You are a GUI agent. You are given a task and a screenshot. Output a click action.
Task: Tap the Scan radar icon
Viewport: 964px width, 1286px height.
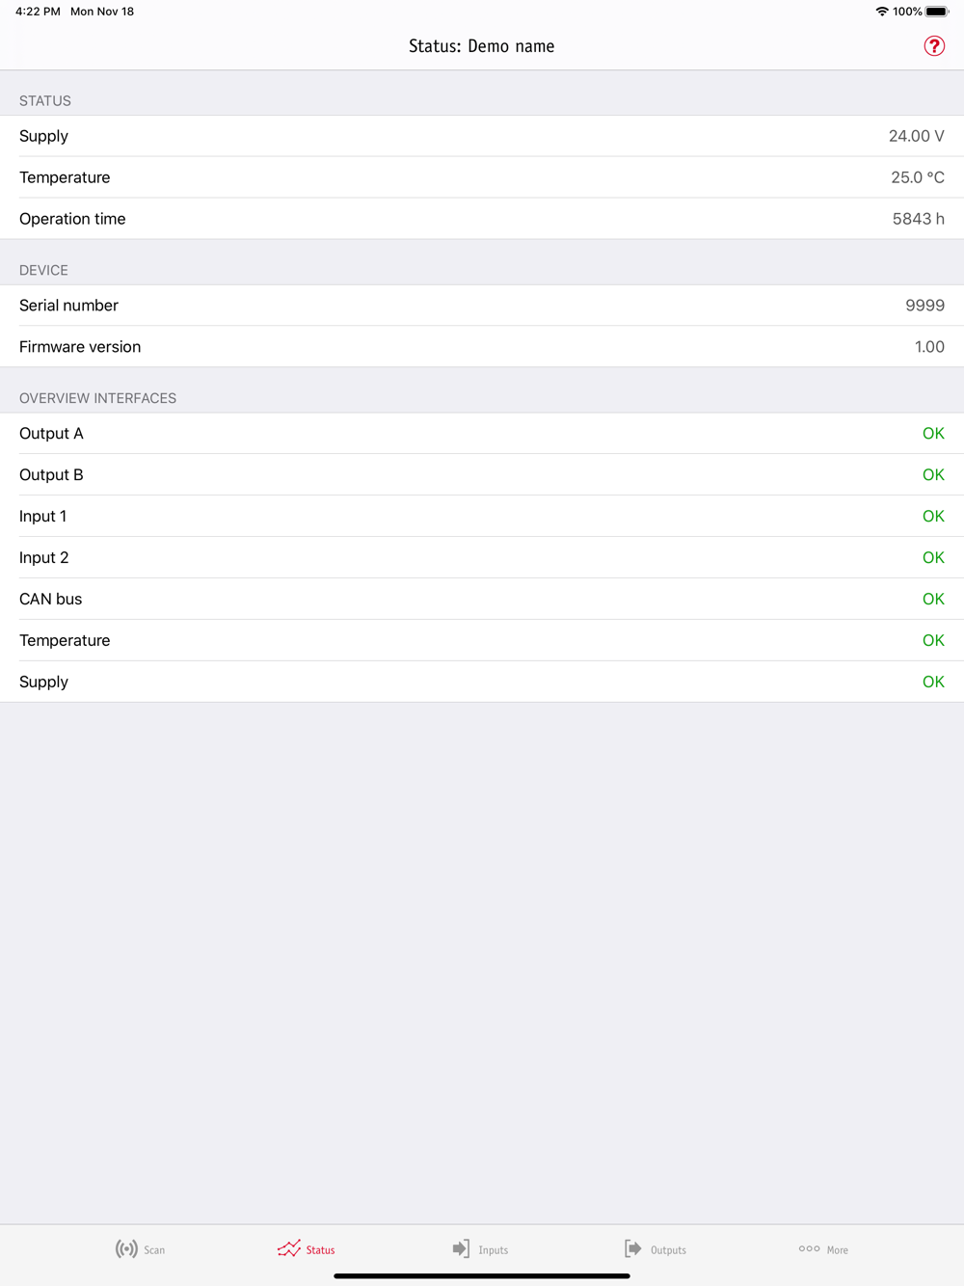point(126,1249)
